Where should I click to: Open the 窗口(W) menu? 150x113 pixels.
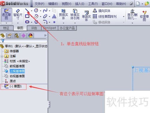click(107, 4)
